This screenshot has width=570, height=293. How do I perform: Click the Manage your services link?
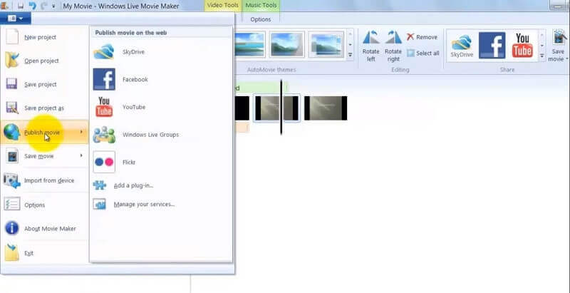tap(145, 205)
